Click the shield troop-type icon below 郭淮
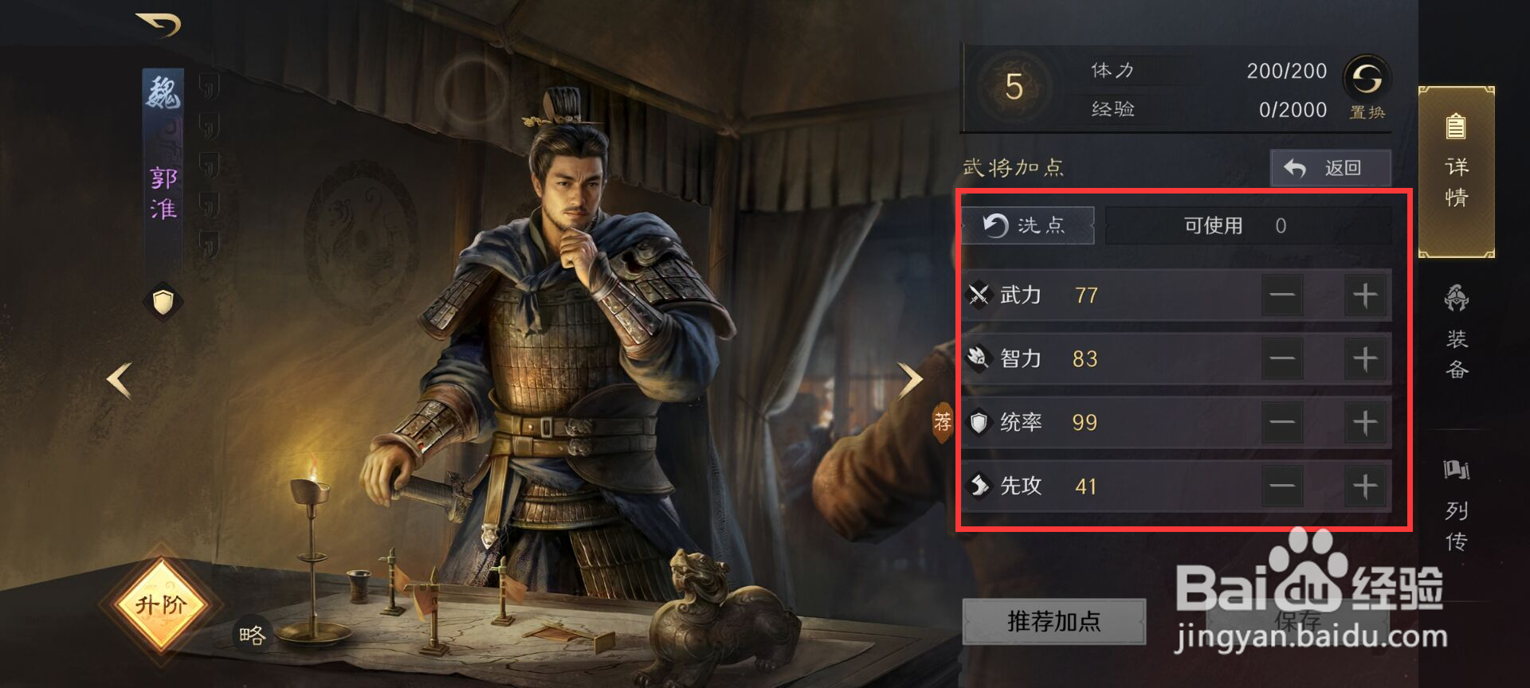Screen dimensions: 1530x688 (163, 302)
